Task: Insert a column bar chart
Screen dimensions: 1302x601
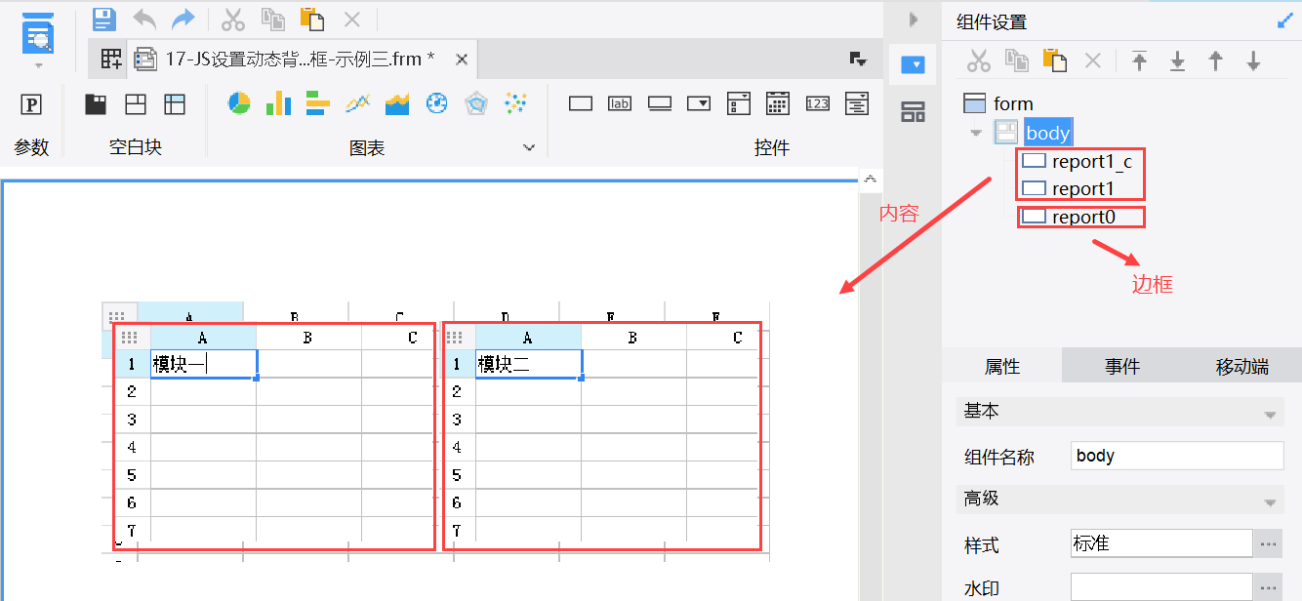Action: (x=279, y=102)
